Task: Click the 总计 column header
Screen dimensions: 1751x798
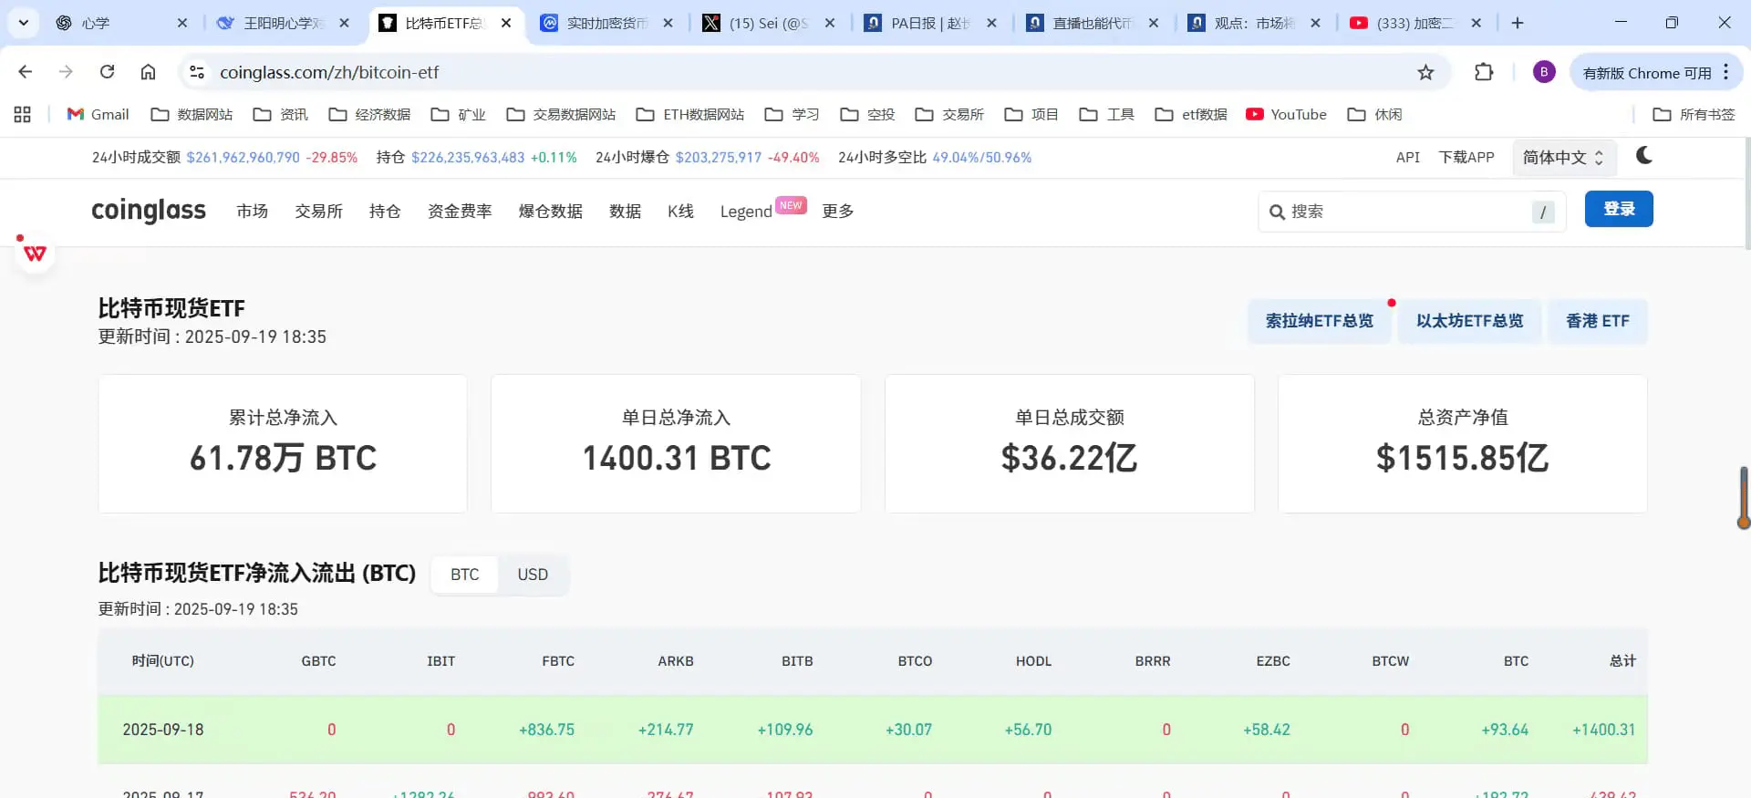Action: (x=1623, y=661)
